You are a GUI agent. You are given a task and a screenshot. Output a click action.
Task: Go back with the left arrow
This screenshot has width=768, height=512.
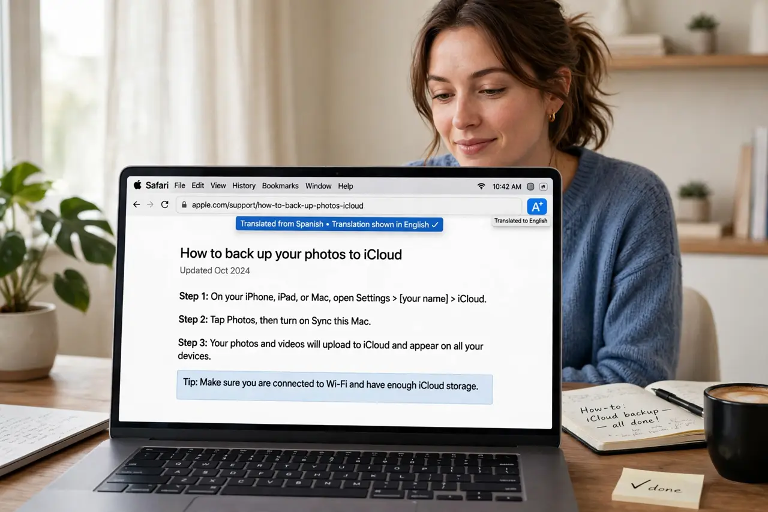click(x=136, y=204)
